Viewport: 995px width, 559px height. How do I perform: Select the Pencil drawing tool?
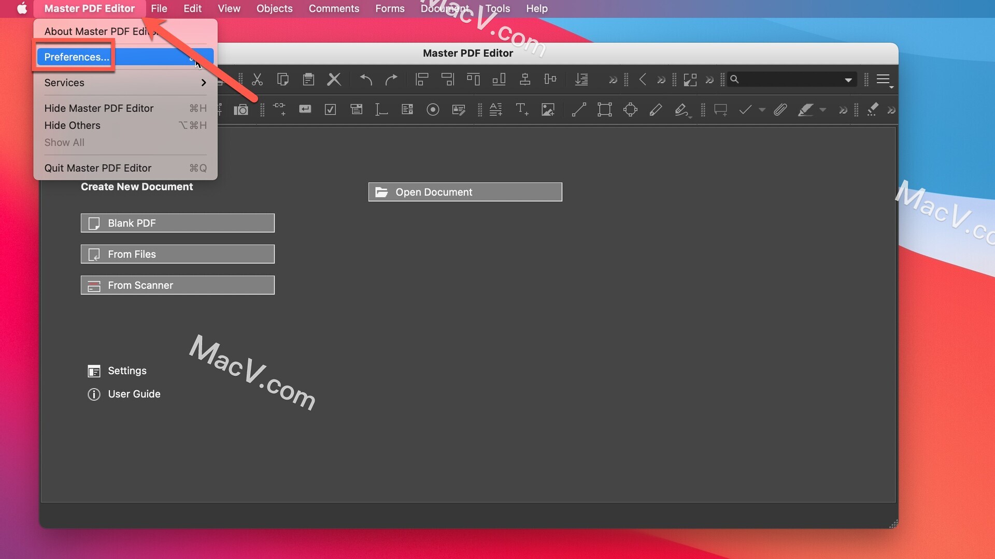tap(656, 109)
